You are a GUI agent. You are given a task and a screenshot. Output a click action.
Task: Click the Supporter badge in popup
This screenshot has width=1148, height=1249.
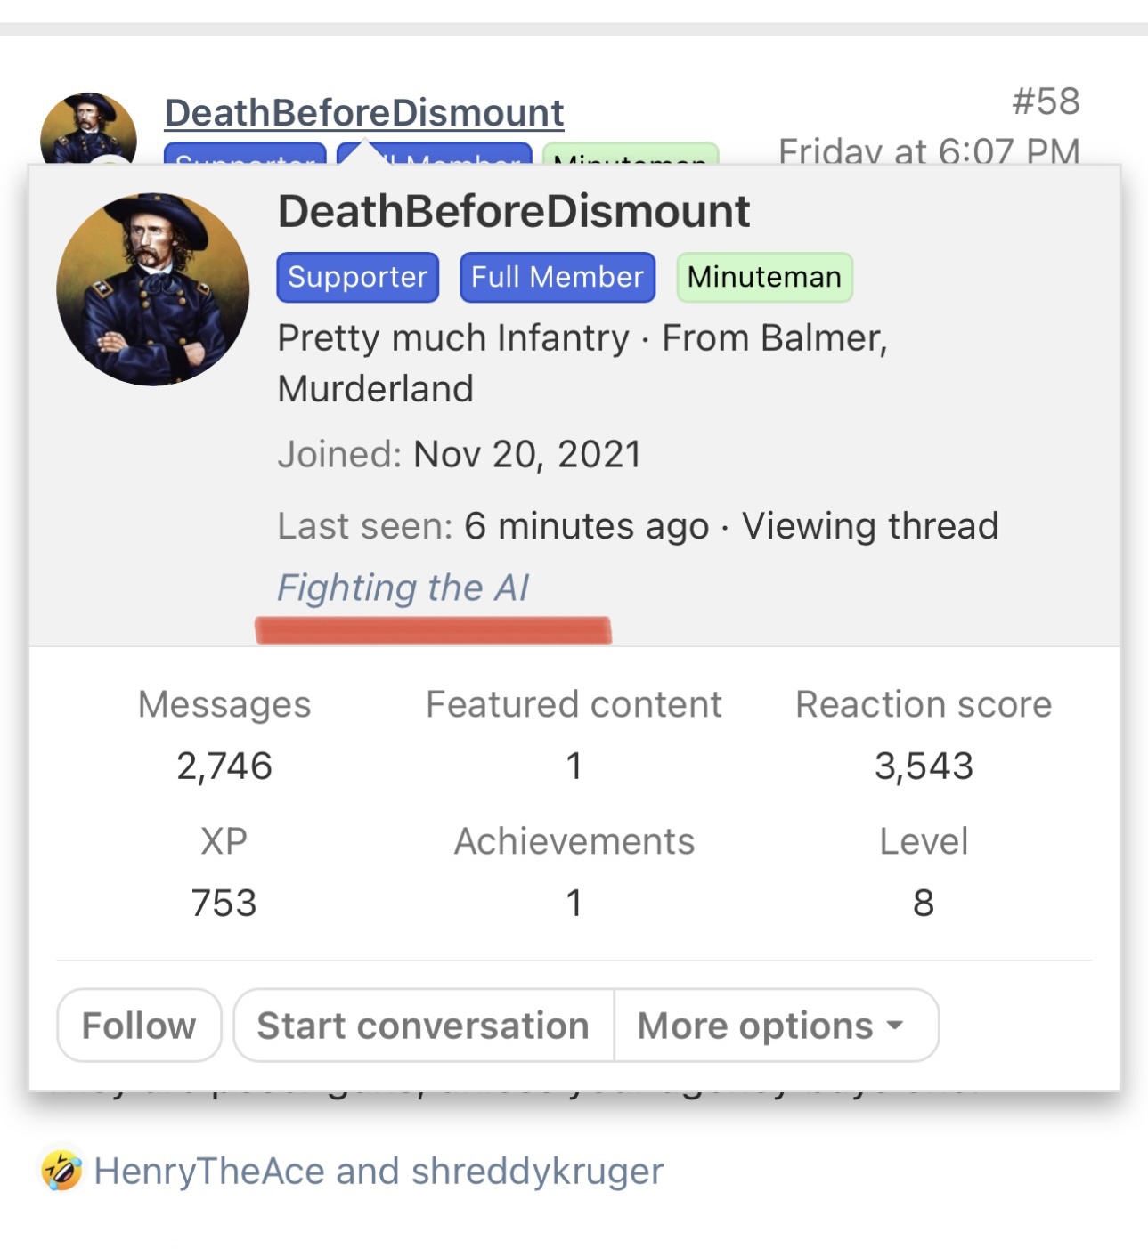click(358, 277)
